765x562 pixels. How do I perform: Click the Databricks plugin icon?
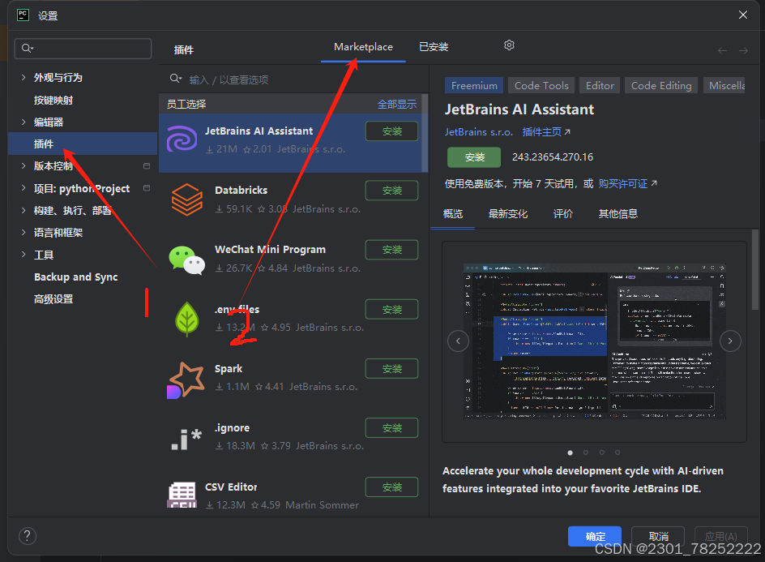tap(187, 199)
